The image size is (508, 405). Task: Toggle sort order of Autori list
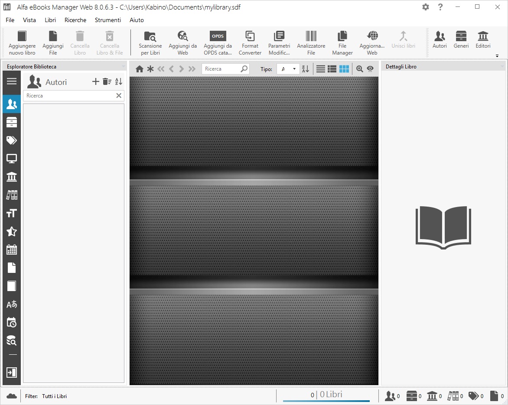(x=119, y=81)
